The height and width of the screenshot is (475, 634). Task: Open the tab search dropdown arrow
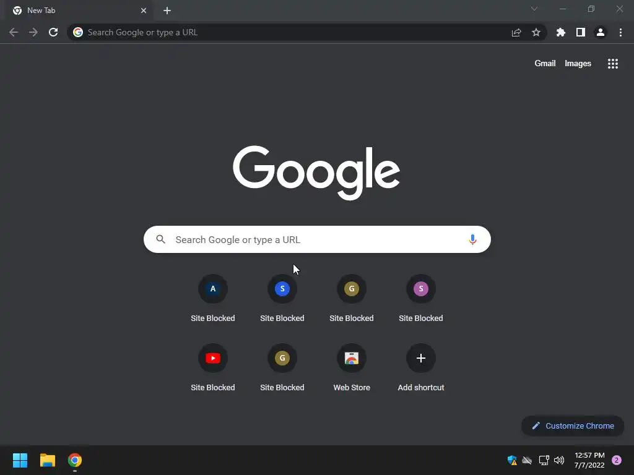click(534, 9)
